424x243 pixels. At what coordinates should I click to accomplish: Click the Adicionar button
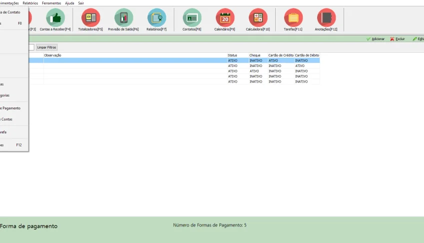[376, 39]
